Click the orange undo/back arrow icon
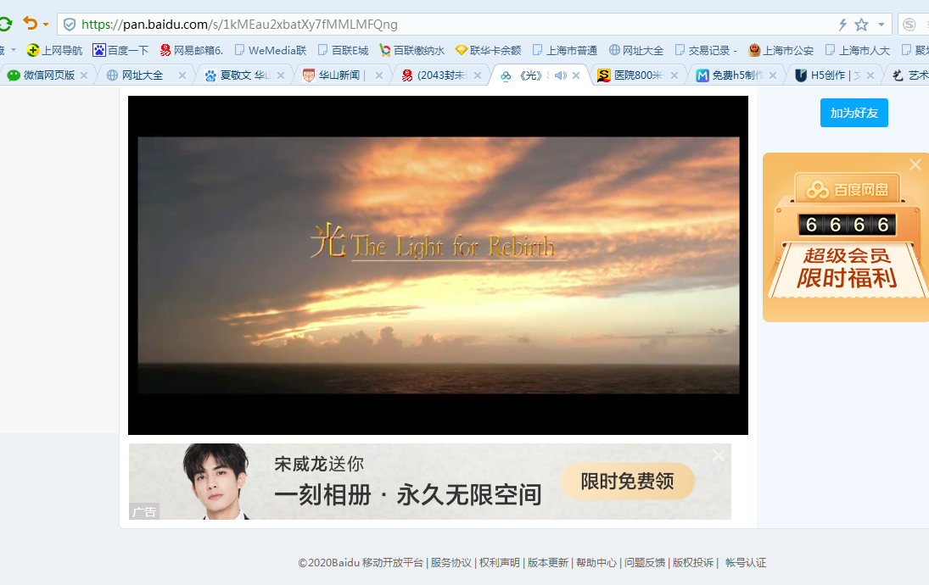This screenshot has width=929, height=585. [x=30, y=24]
